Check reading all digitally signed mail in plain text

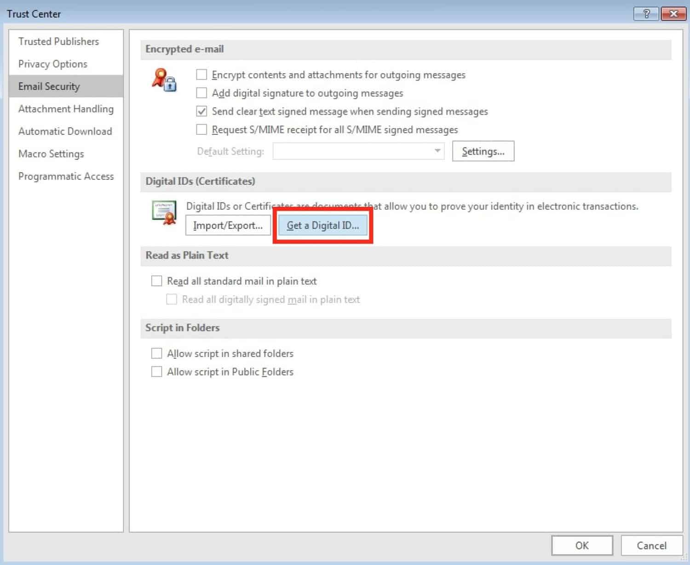tap(171, 299)
